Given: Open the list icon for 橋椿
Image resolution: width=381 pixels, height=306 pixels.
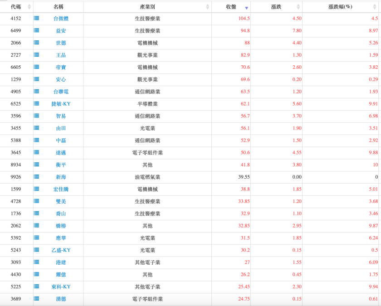Looking at the screenshot, I should [36, 226].
